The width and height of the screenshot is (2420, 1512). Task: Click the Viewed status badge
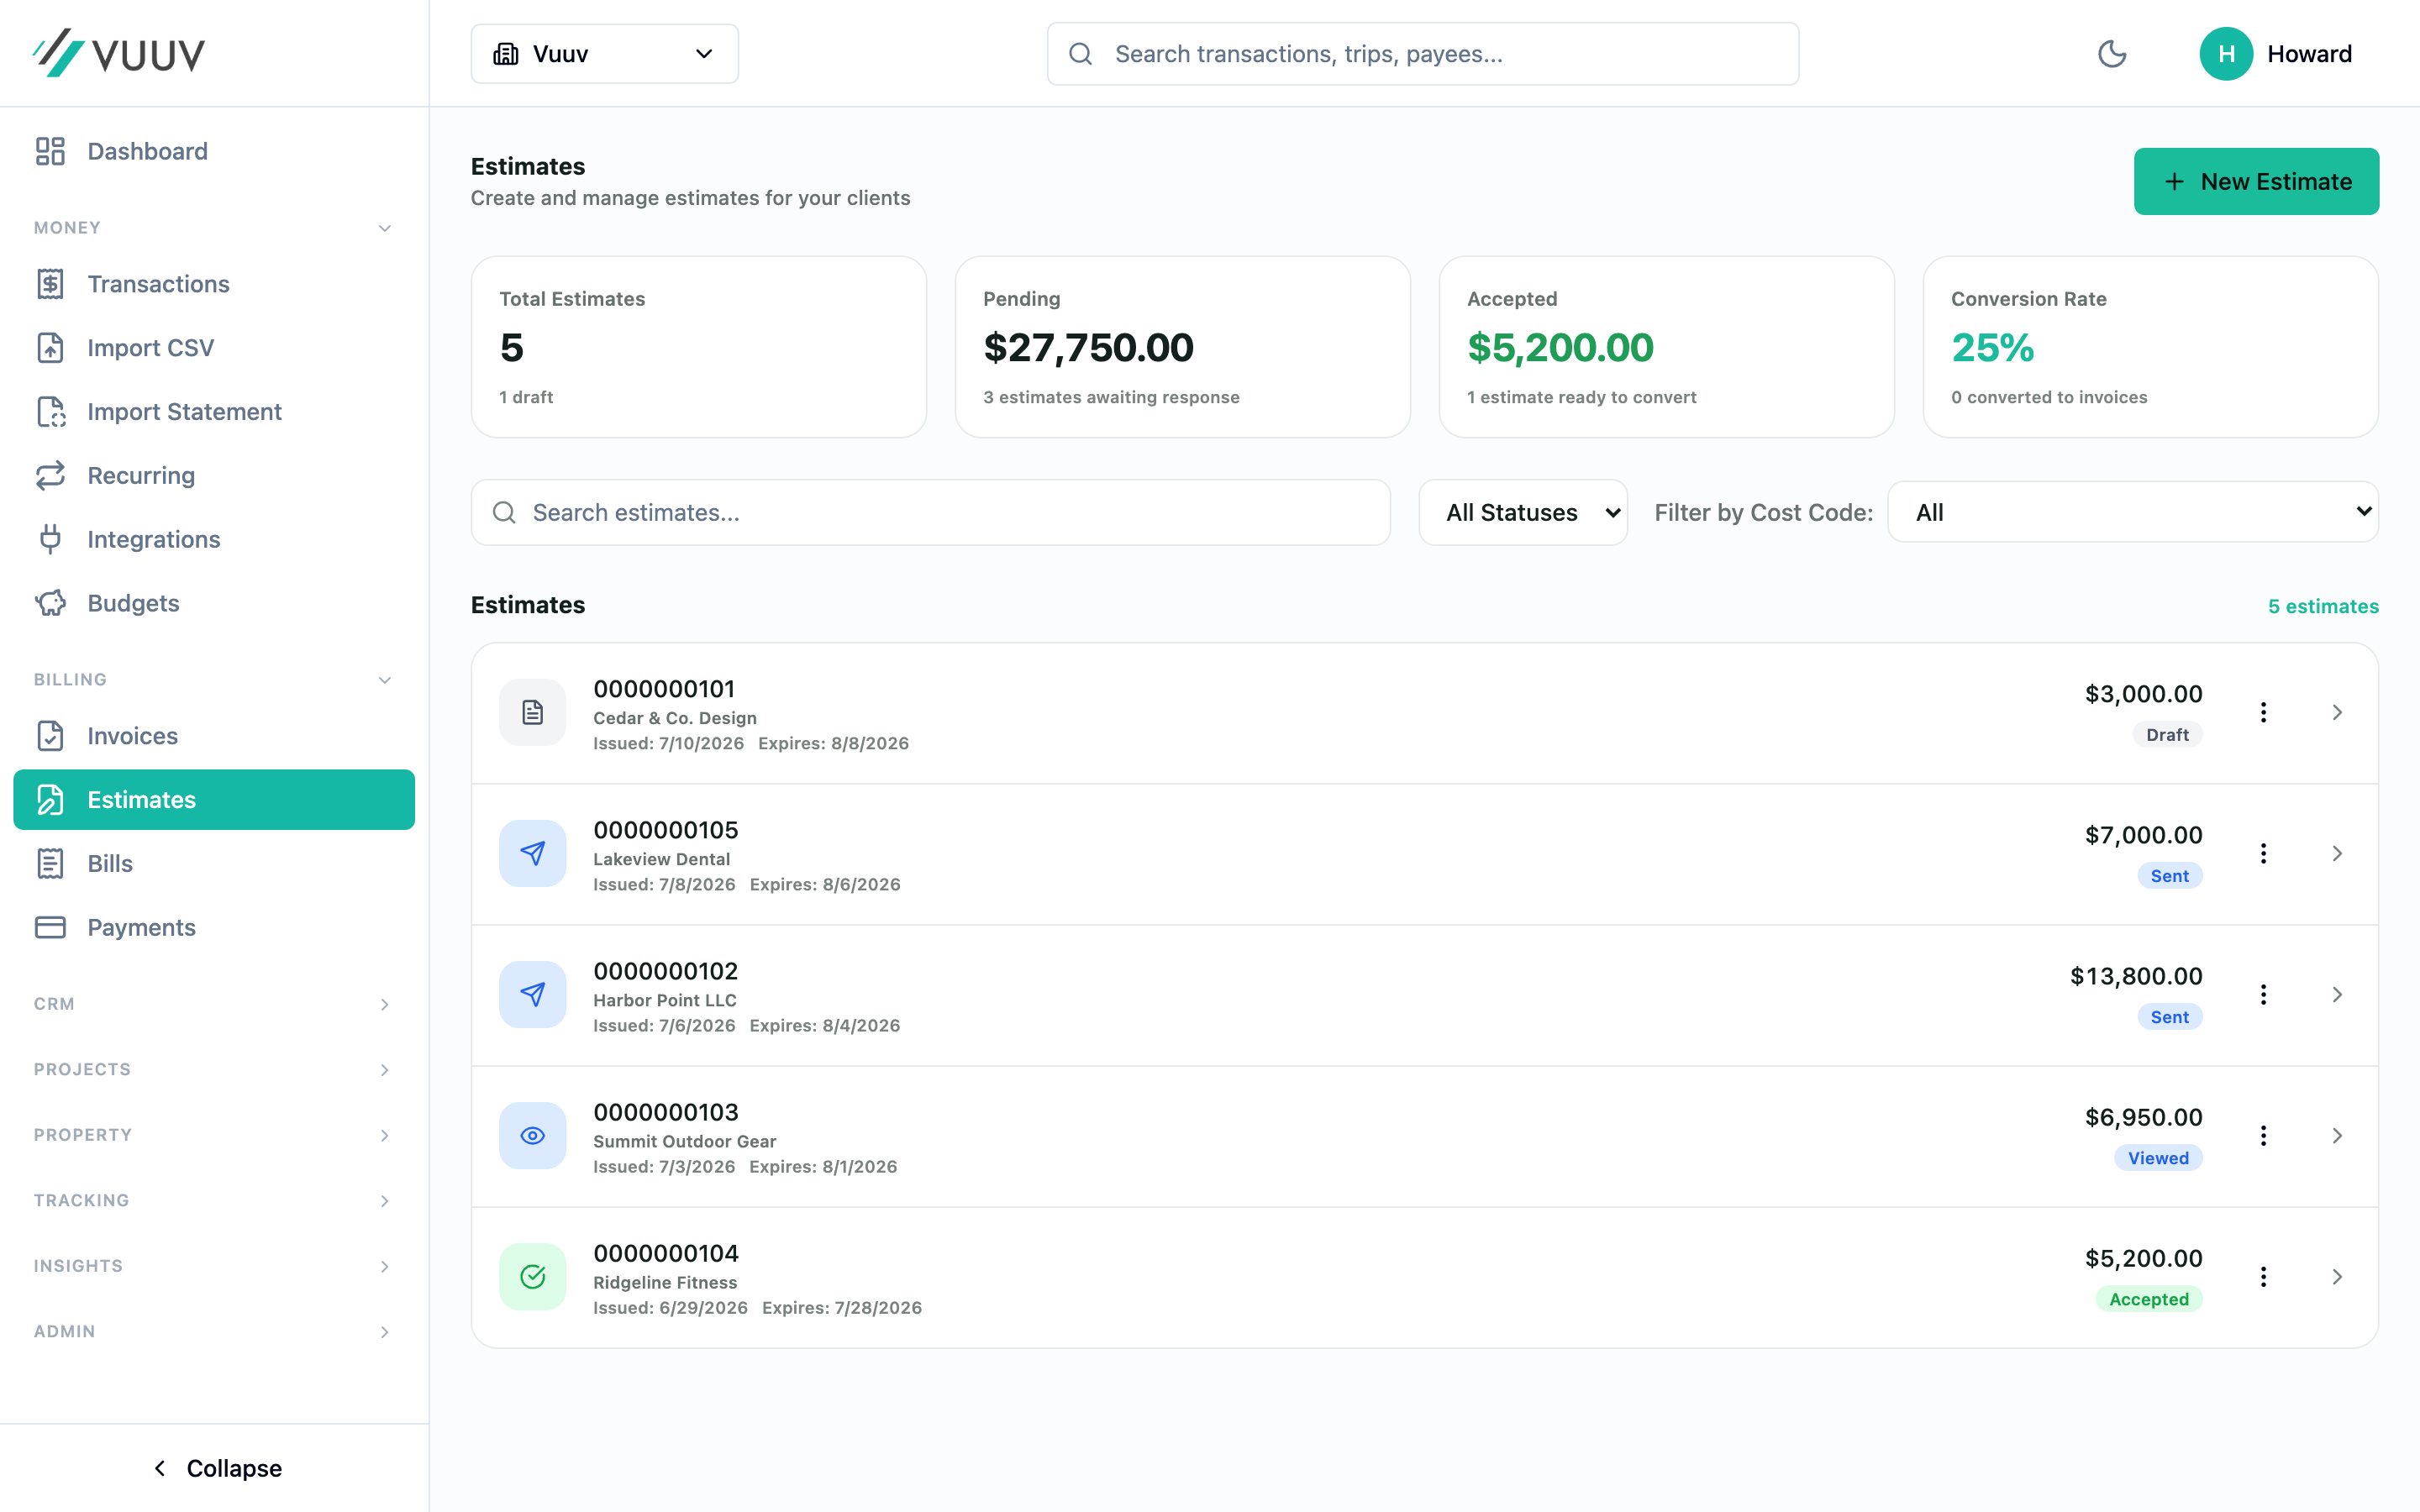pyautogui.click(x=2158, y=1158)
